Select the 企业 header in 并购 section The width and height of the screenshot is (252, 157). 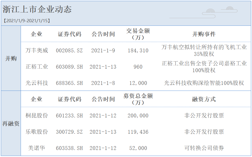[36, 34]
